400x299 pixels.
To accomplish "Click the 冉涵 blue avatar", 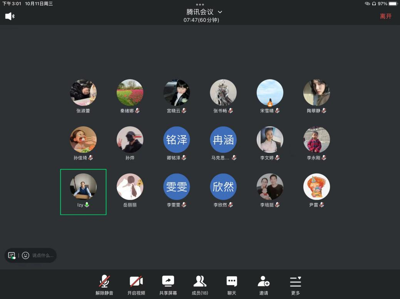I will tap(223, 140).
